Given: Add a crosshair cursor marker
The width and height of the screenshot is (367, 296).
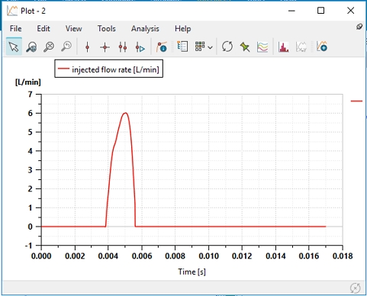Looking at the screenshot, I should 105,47.
